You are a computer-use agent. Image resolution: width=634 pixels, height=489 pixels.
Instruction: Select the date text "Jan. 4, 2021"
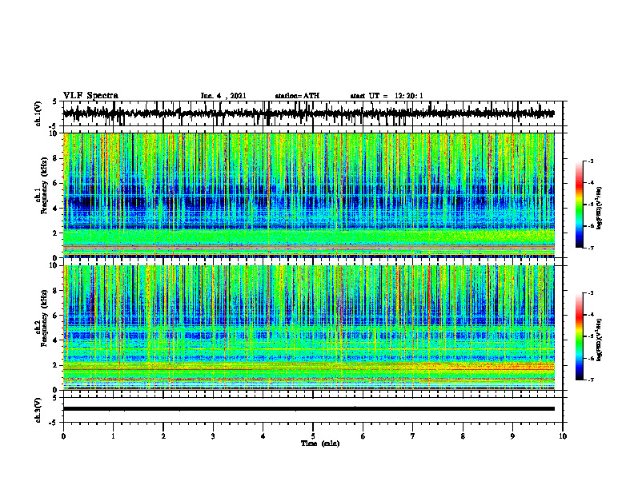point(223,96)
